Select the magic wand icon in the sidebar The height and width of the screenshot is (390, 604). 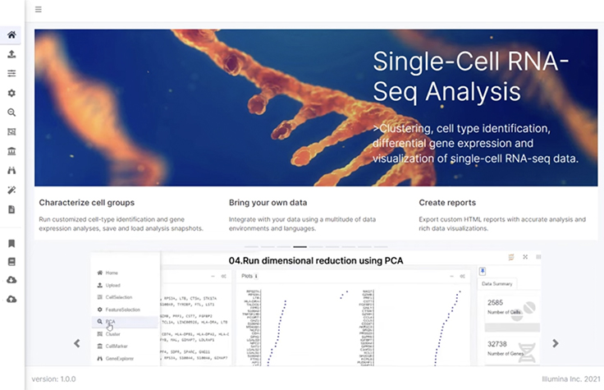pyautogui.click(x=11, y=190)
